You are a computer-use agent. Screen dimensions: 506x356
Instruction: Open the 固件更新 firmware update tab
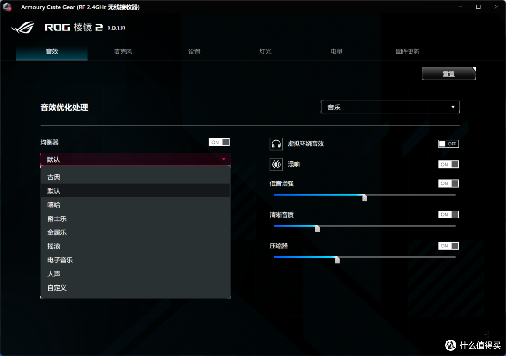[x=408, y=51]
